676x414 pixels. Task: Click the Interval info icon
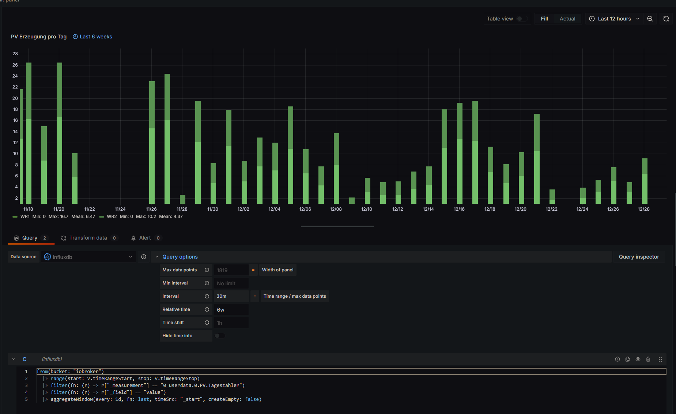tap(207, 296)
